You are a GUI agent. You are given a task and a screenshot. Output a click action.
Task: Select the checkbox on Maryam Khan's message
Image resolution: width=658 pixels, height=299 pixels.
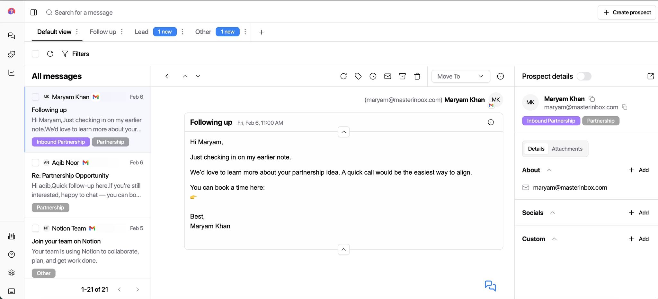point(35,97)
